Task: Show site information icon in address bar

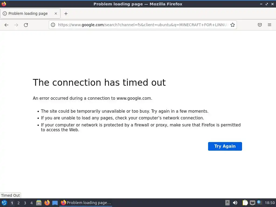Action: click(53, 25)
